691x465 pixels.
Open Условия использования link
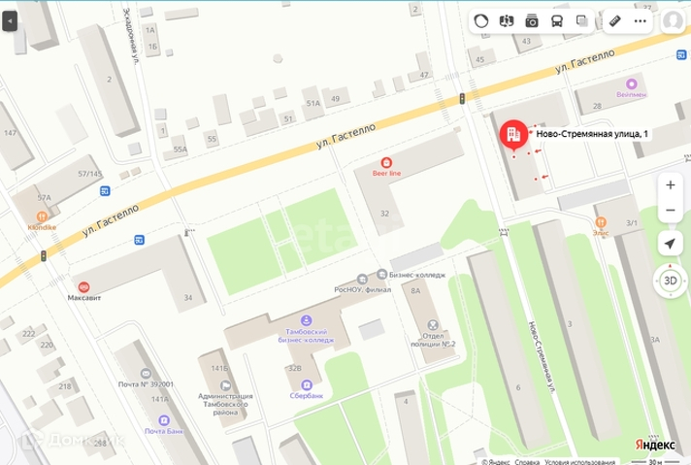coord(579,462)
